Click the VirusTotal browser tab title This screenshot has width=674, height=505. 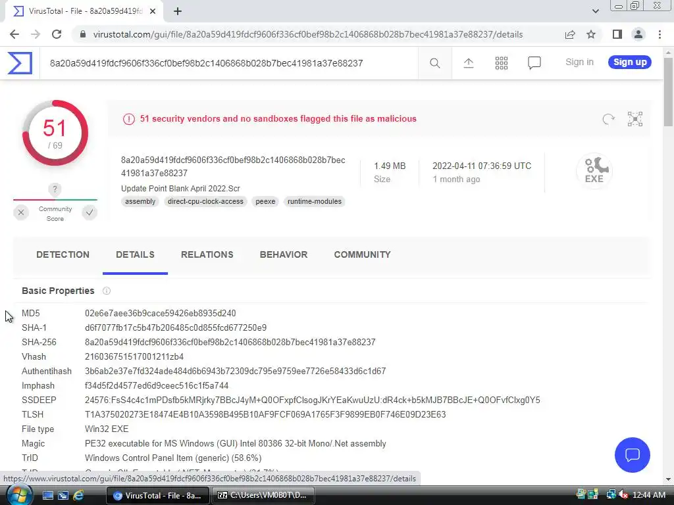pyautogui.click(x=85, y=11)
